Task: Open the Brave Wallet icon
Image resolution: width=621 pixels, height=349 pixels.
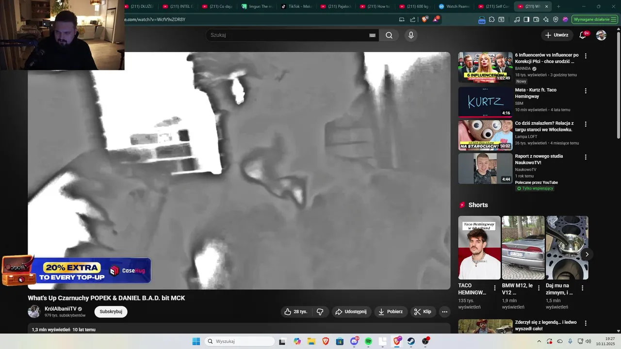Action: click(536, 19)
